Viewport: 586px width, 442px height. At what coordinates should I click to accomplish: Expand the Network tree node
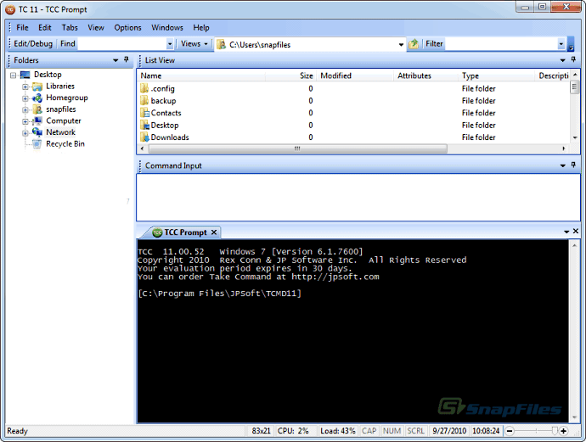pos(25,133)
